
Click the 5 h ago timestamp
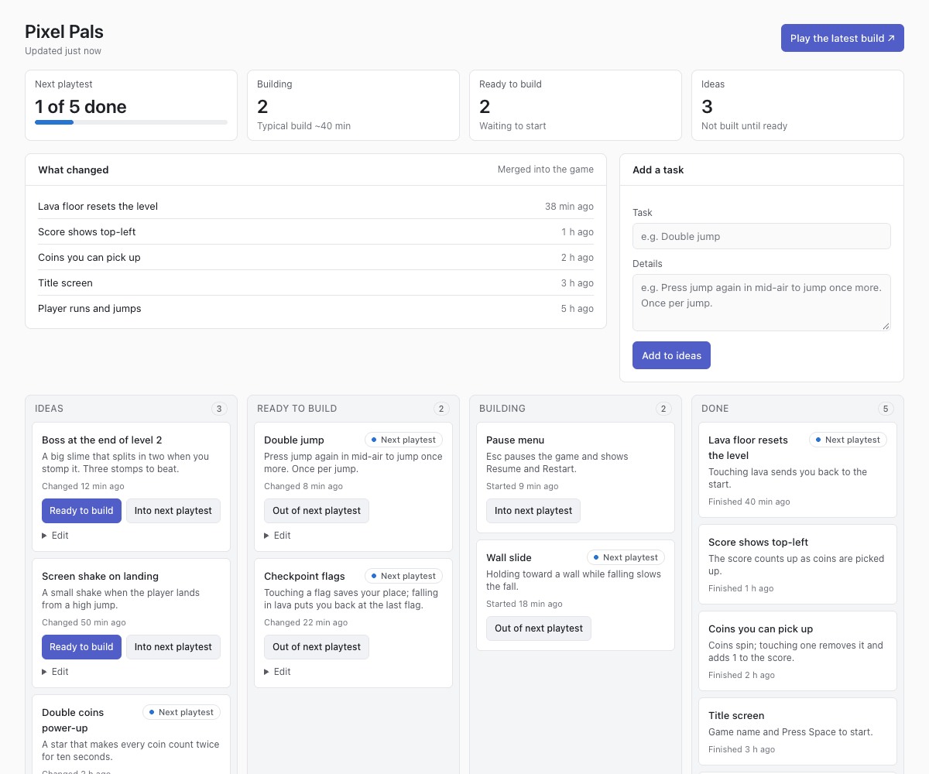578,309
